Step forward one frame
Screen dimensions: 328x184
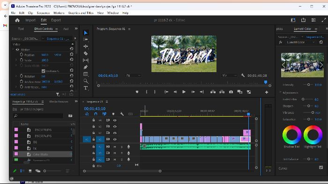coord(193,92)
